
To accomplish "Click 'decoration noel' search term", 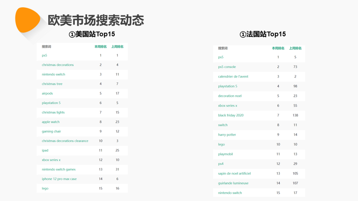I will (230, 96).
